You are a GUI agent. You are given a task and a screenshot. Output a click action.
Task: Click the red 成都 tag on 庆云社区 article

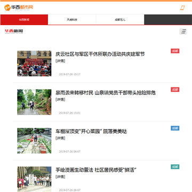click(x=175, y=51)
